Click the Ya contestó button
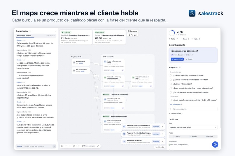The width and height of the screenshot is (235, 156). click(x=177, y=59)
